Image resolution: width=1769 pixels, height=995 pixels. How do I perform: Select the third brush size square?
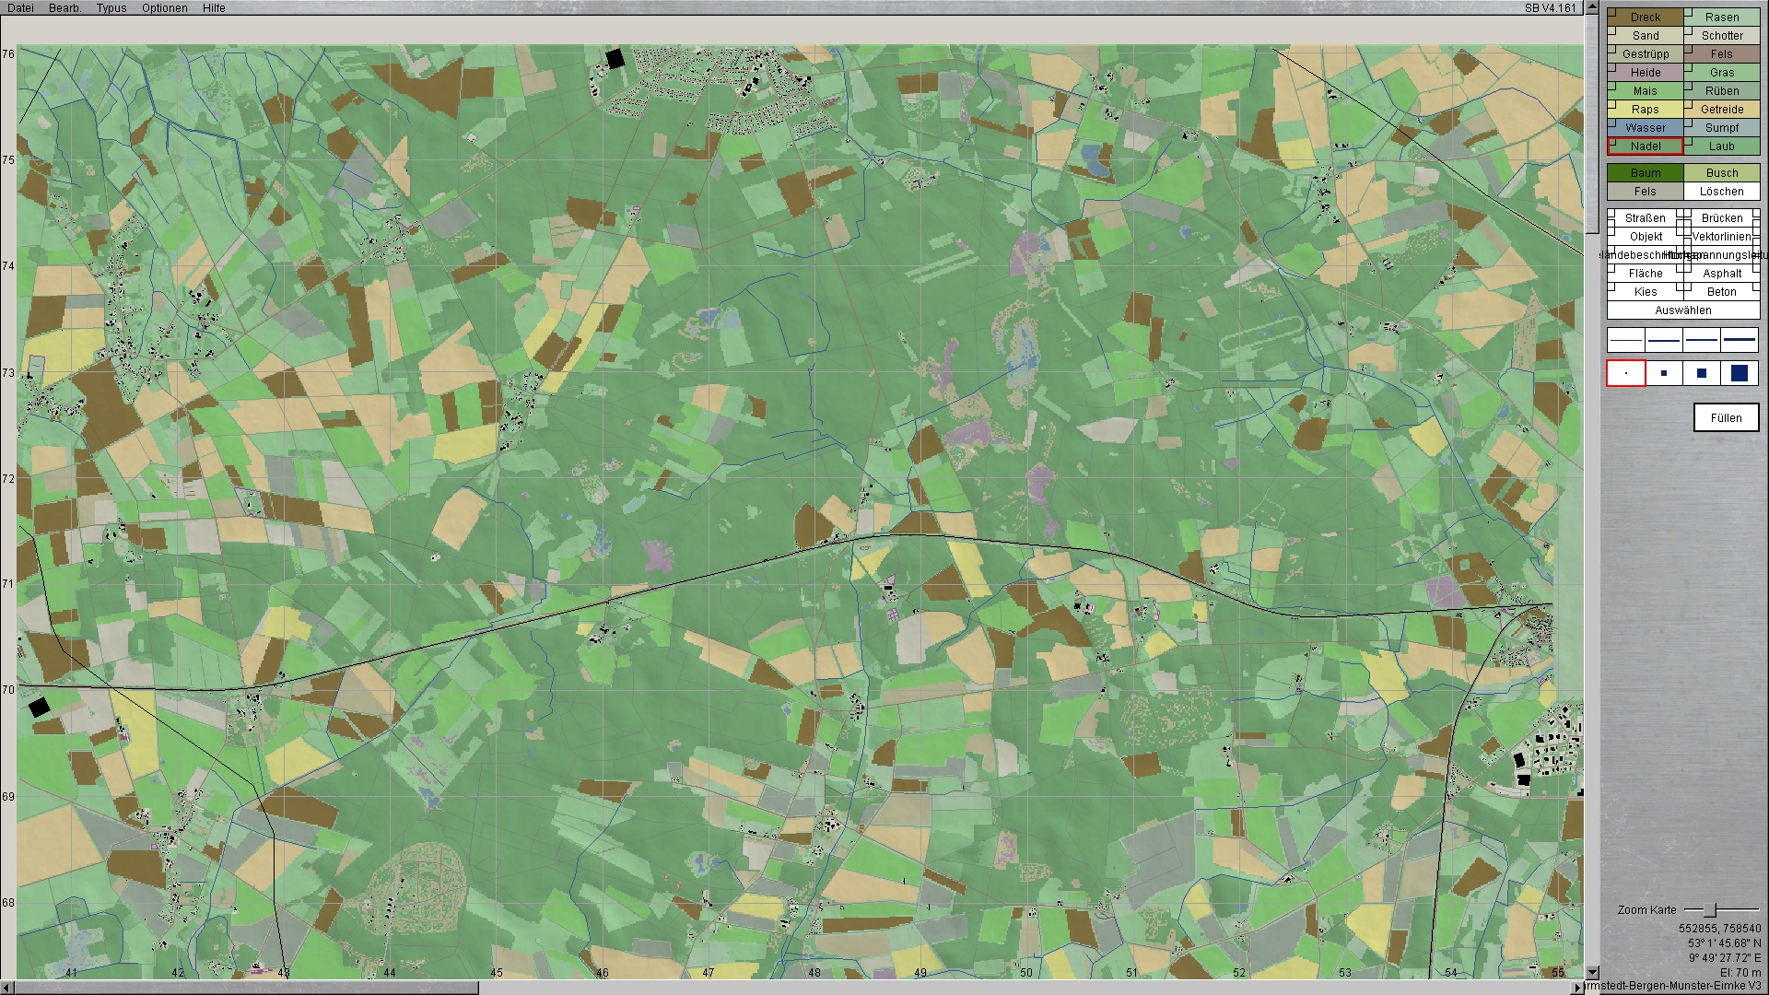[x=1702, y=373]
